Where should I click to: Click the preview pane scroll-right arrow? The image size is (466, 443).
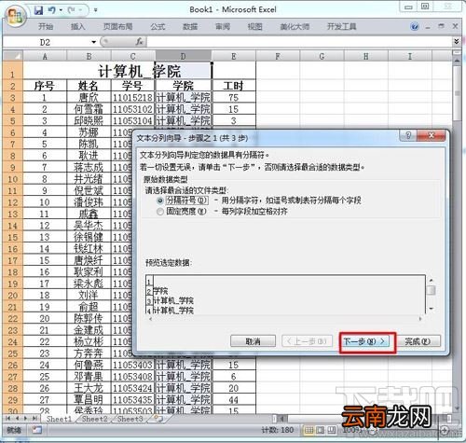pos(420,319)
